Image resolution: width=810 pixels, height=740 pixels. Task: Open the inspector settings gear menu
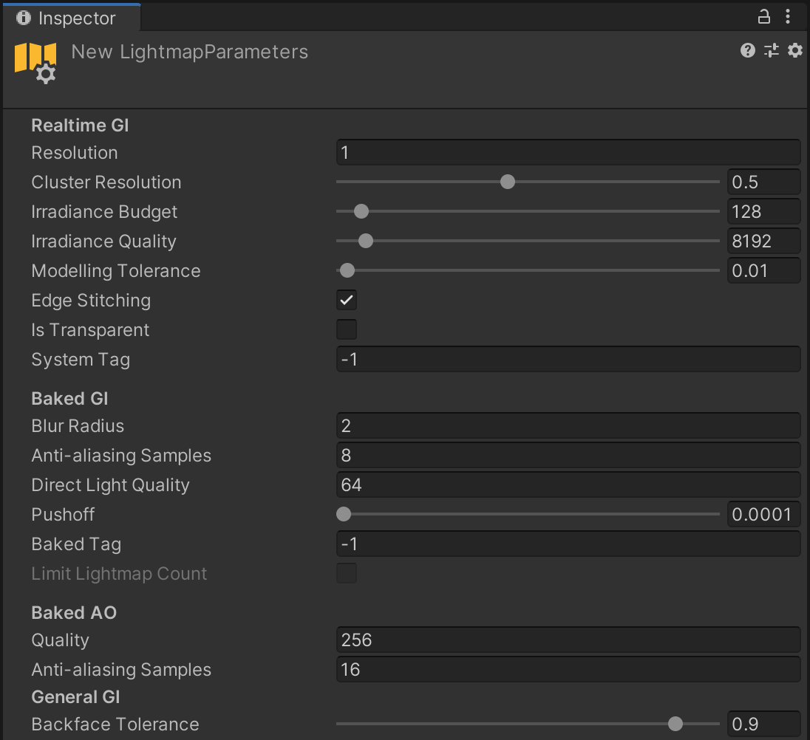[x=794, y=51]
